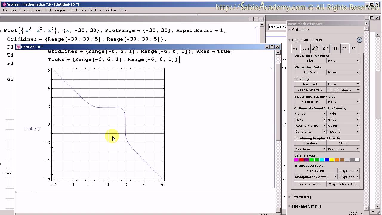382x215 pixels.
Task: Switch to the List tab
Action: click(335, 49)
